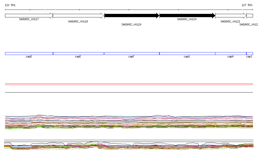The image size is (258, 154).
Task: Select the black SAOUHSC_00119 gene arrow
Action: [x=132, y=16]
